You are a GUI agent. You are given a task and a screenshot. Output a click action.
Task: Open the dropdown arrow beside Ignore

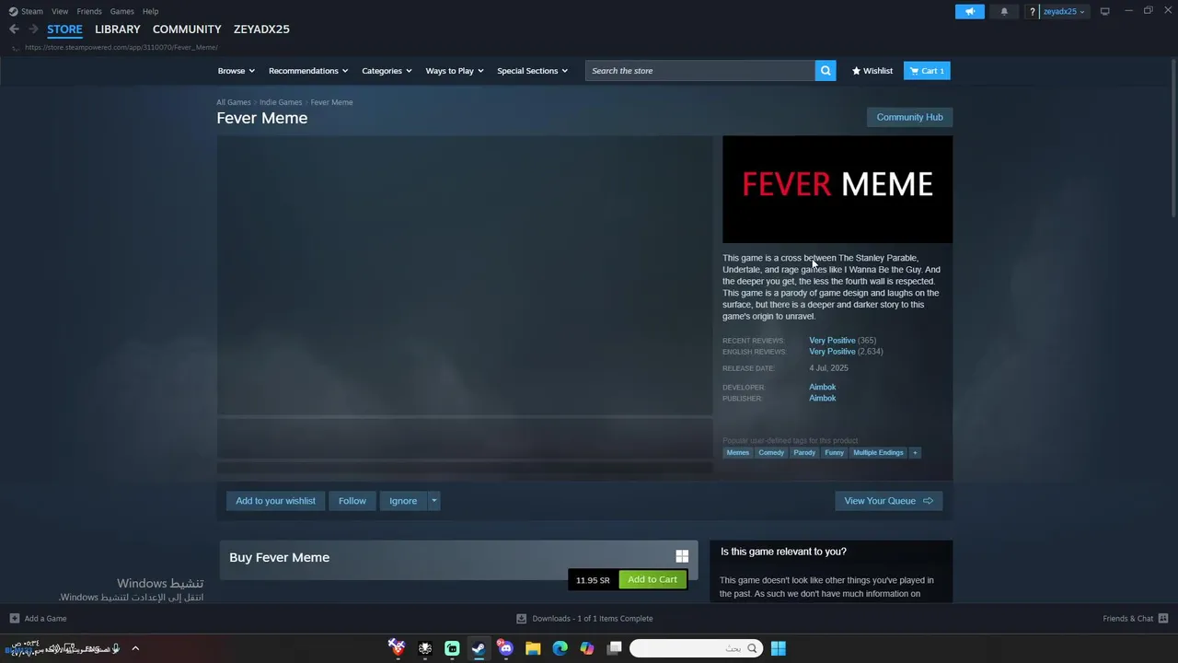click(x=433, y=501)
